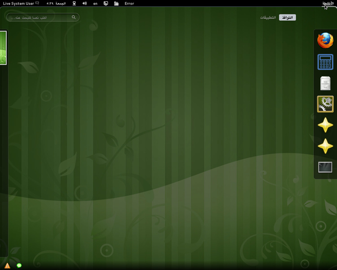Focus the search text field
337x270 pixels.
tap(43, 17)
